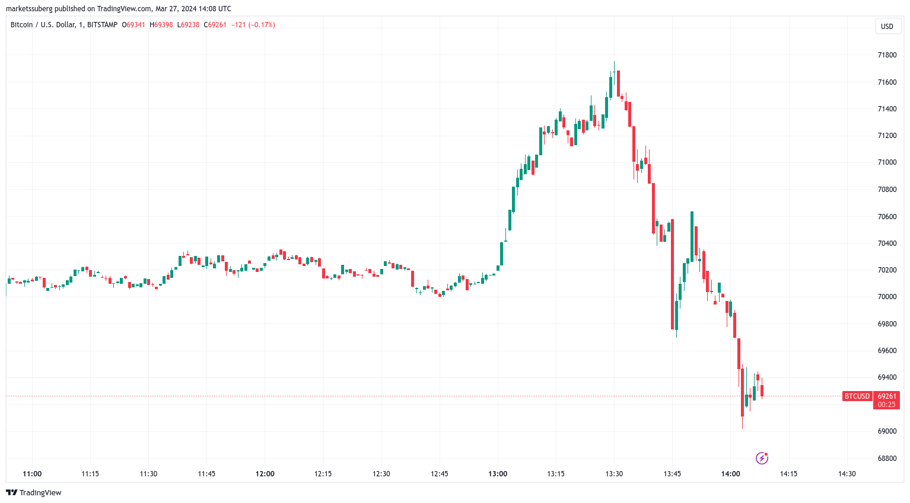This screenshot has width=910, height=503.
Task: Click the tallest green candle near 13:30
Action: 610,86
